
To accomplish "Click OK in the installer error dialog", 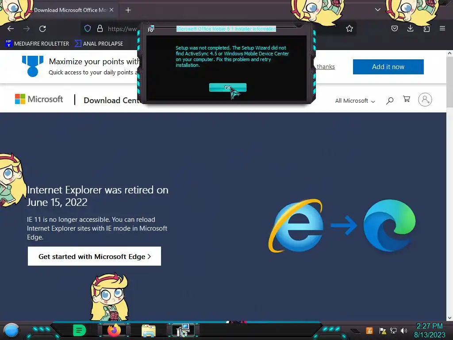I will (228, 87).
